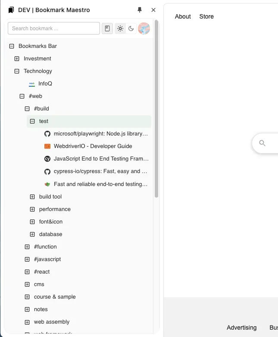Focus the Search bookmark field
The height and width of the screenshot is (337, 278).
(54, 28)
